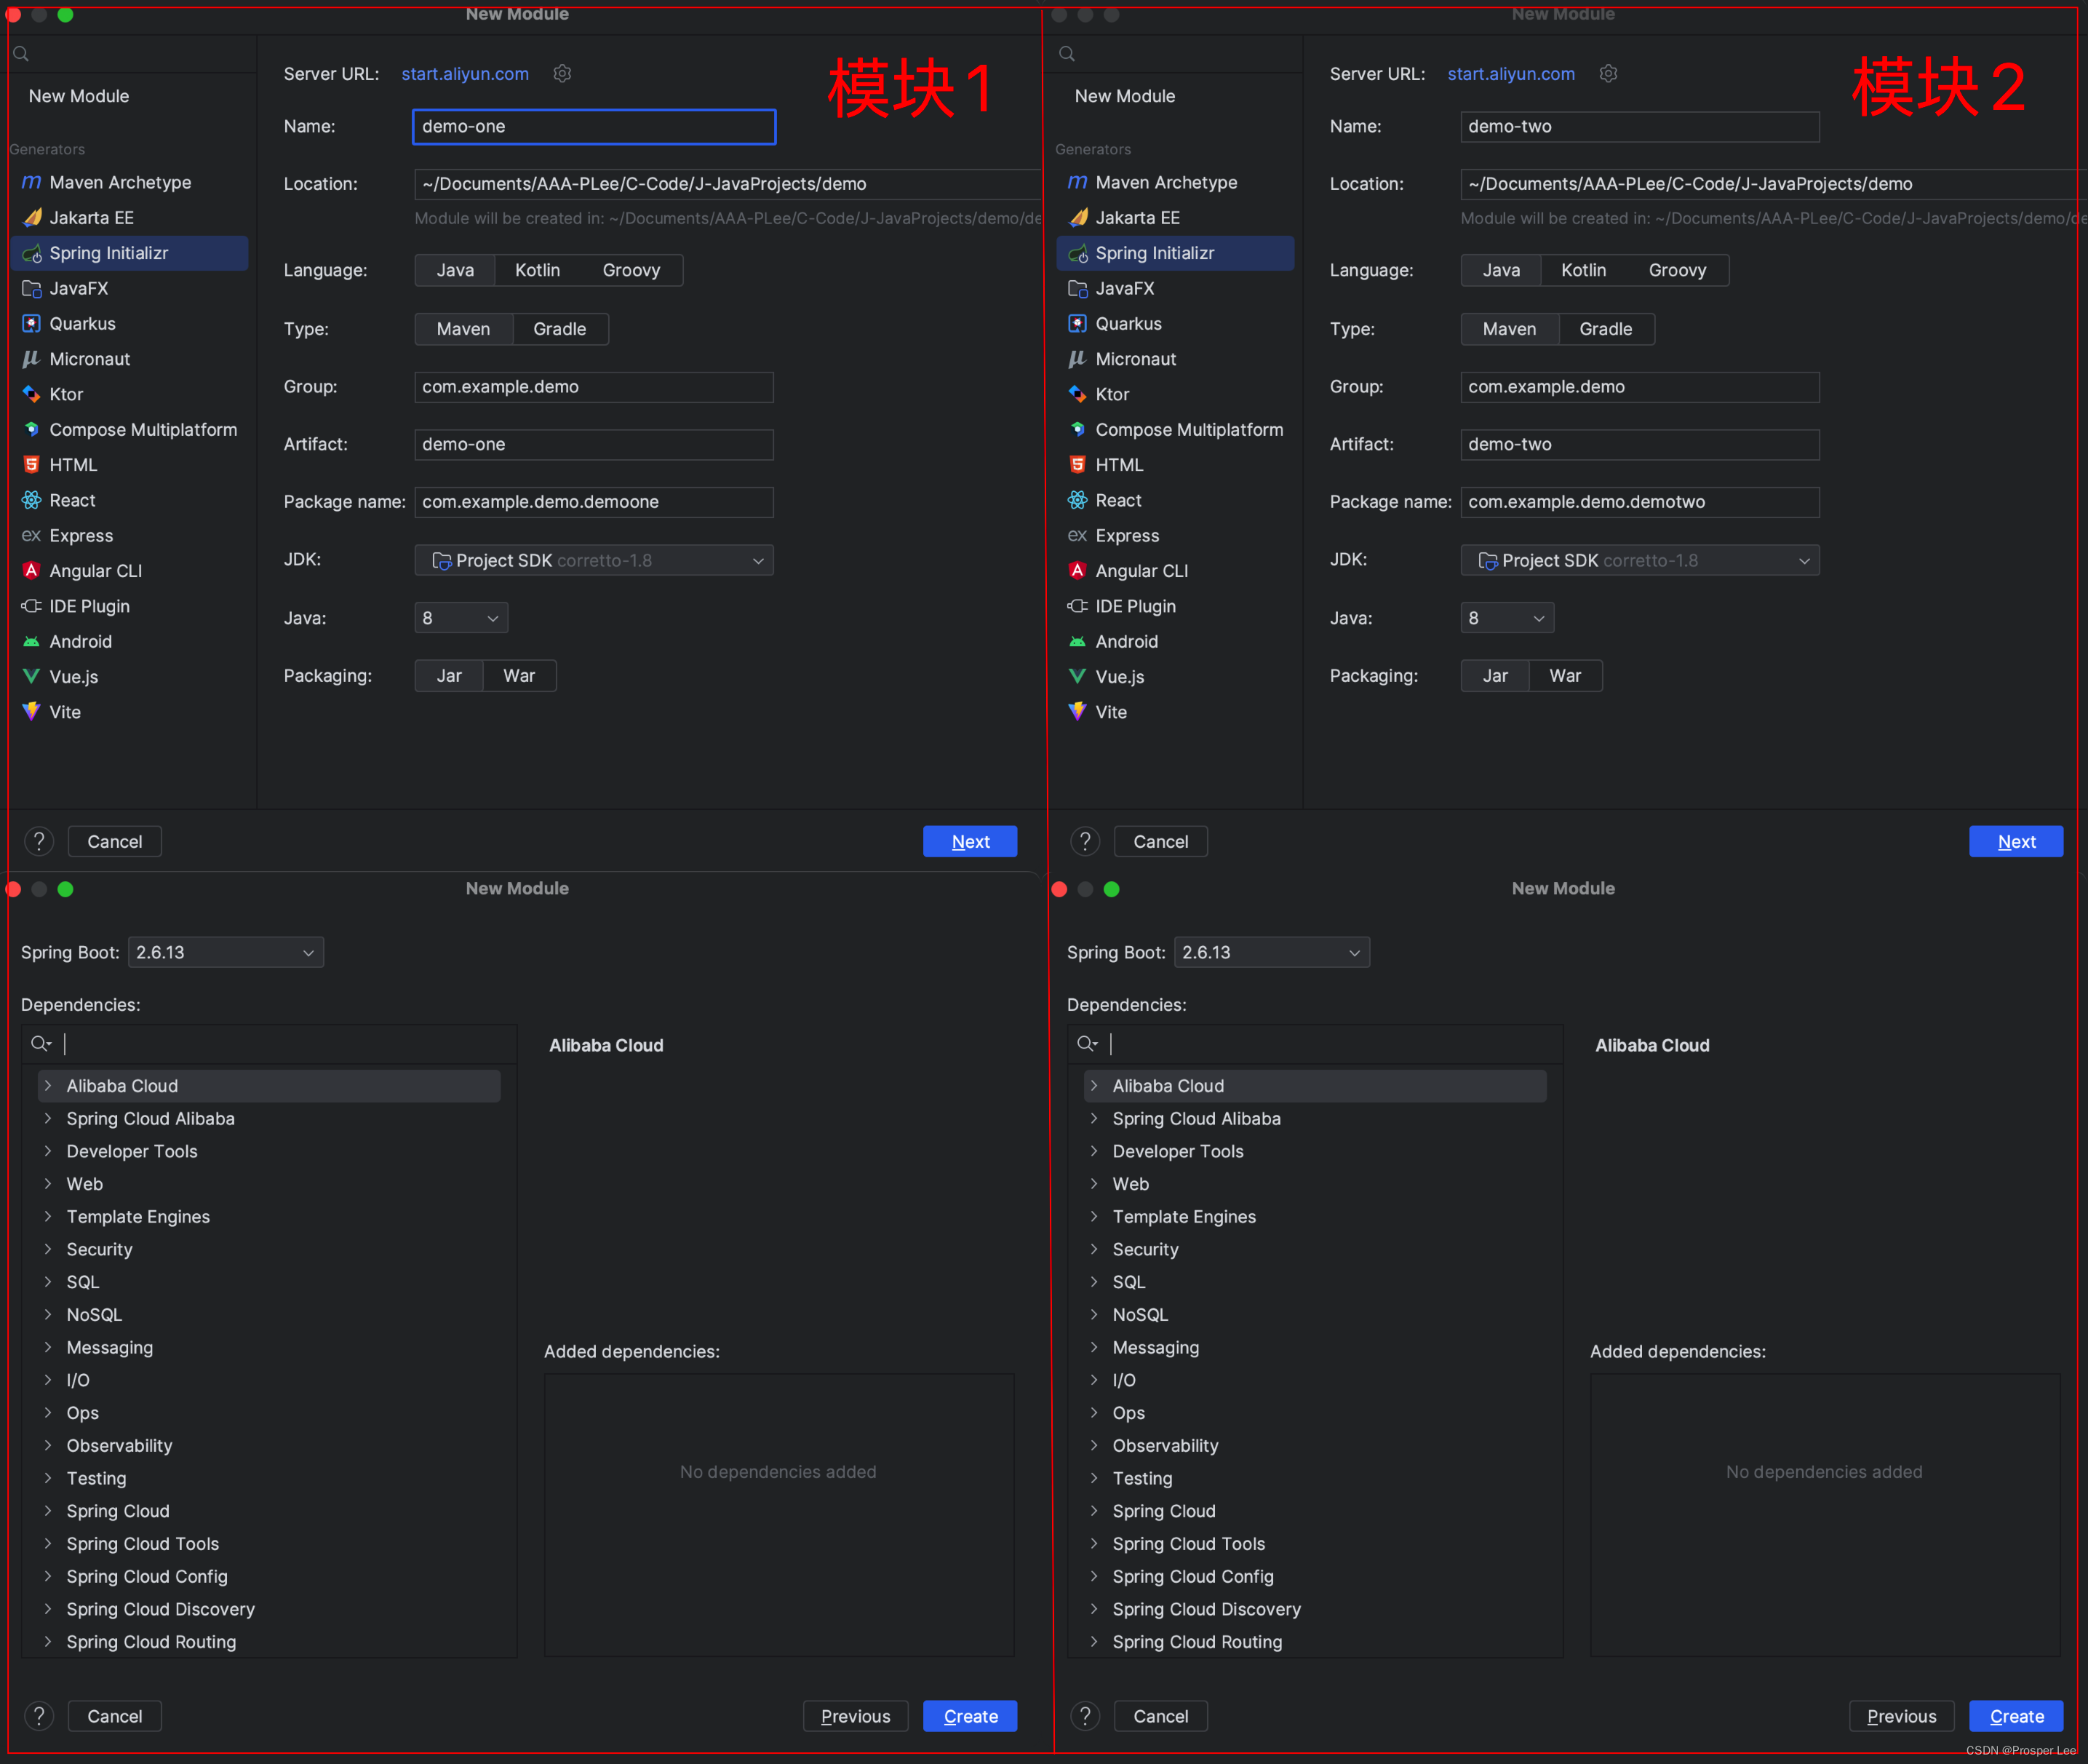Viewport: 2088px width, 1764px height.
Task: Click Jakarta EE icon in left dialog
Action: [32, 217]
